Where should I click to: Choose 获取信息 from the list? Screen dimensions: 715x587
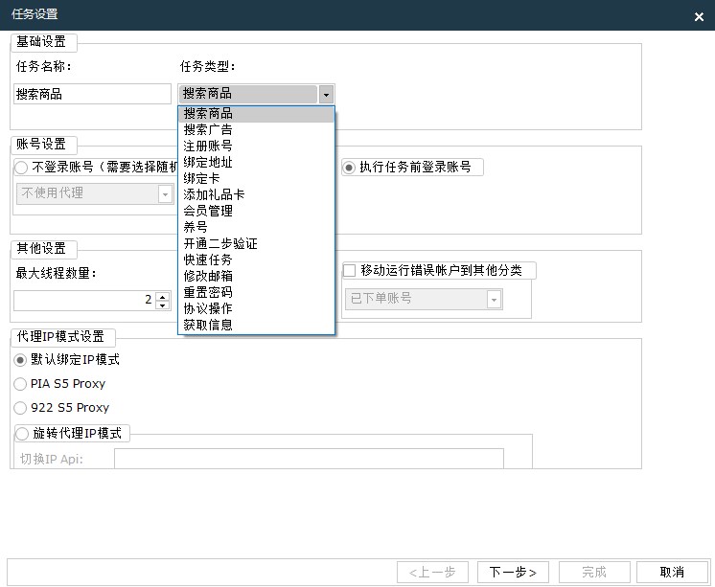[x=256, y=325]
